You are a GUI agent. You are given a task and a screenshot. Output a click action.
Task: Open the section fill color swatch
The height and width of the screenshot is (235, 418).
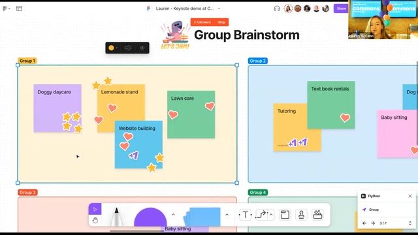(112, 48)
